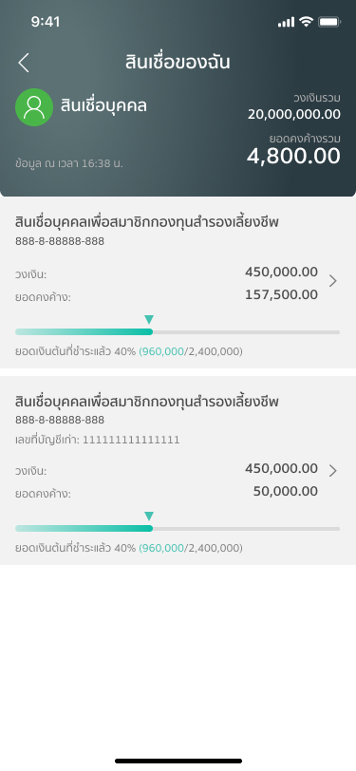The height and width of the screenshot is (771, 356).
Task: Click the 50,000.00 outstanding balance
Action: (x=285, y=491)
